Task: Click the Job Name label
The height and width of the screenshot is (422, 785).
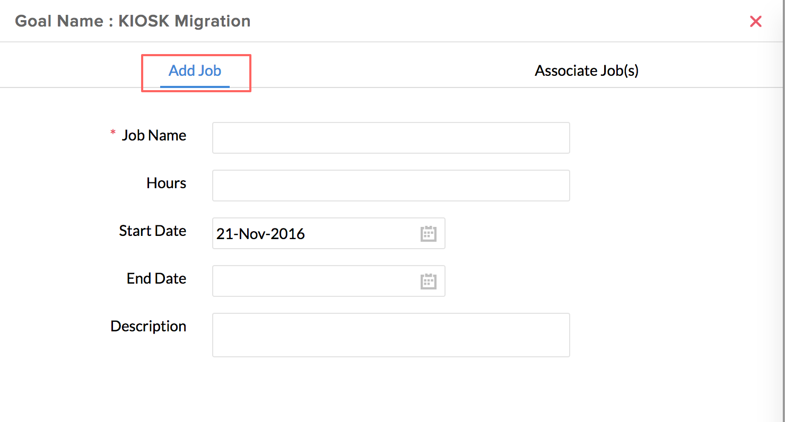Action: coord(154,136)
